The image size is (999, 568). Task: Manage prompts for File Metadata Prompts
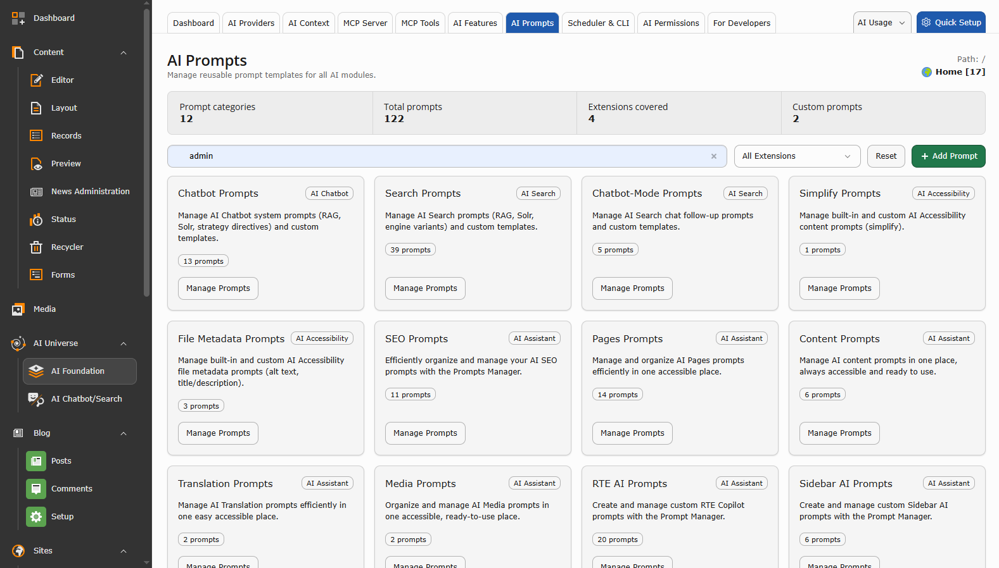coord(218,433)
